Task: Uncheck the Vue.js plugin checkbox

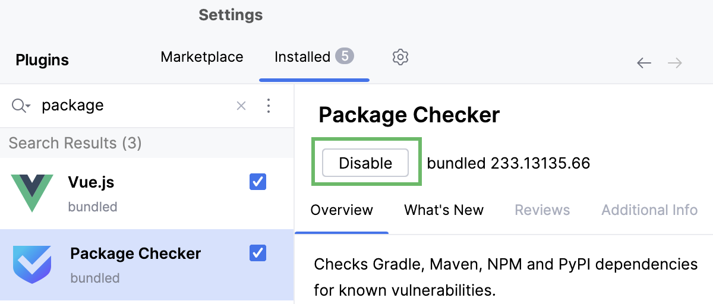Action: 258,182
